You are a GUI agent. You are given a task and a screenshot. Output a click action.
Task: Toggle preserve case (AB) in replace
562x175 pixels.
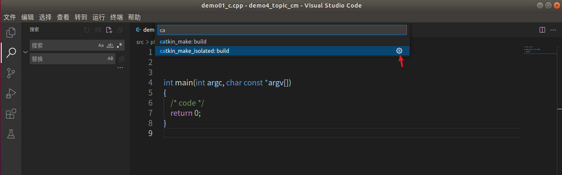tap(110, 59)
